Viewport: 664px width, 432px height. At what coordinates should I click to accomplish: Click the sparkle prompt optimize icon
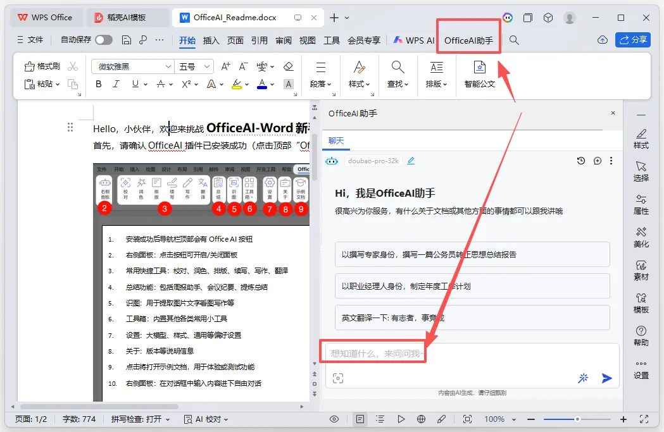583,378
